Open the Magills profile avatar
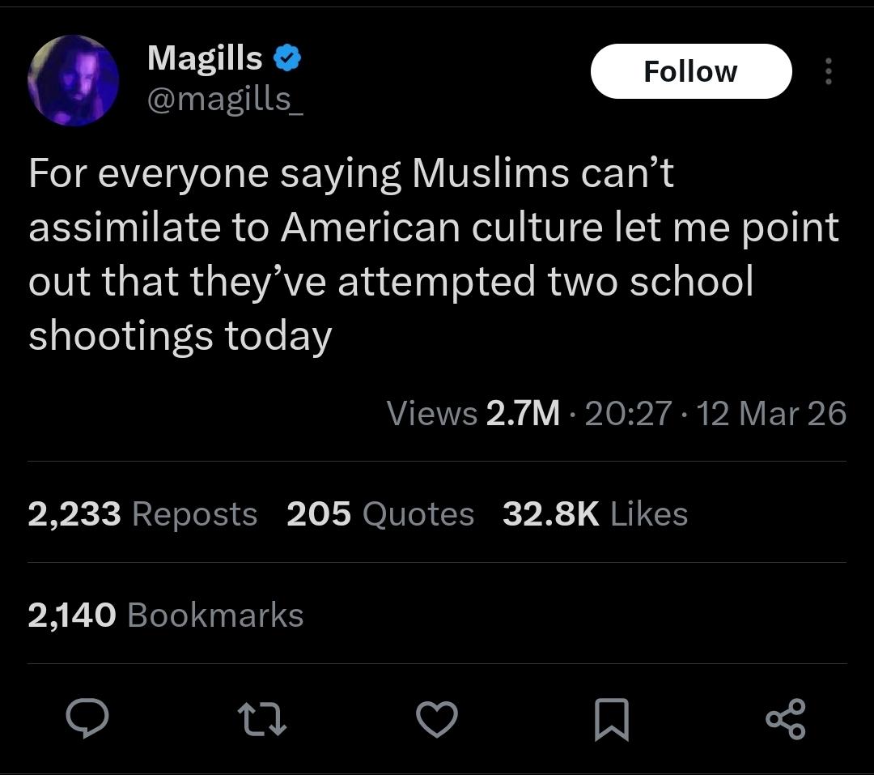874x775 pixels. pyautogui.click(x=74, y=80)
